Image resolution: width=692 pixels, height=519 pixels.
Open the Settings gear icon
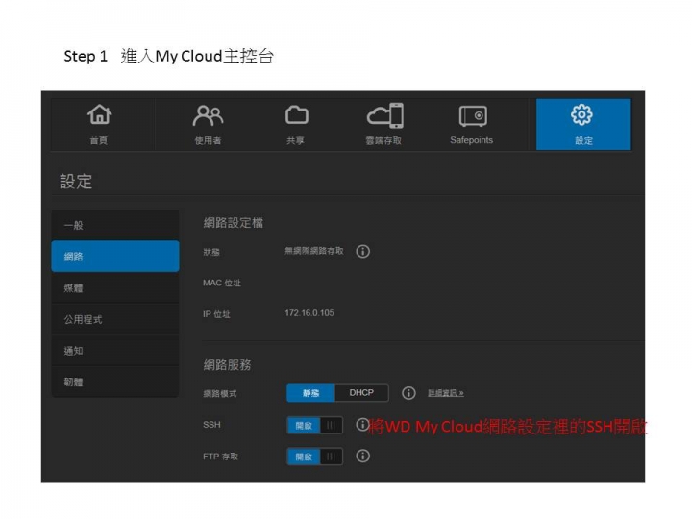click(x=581, y=114)
